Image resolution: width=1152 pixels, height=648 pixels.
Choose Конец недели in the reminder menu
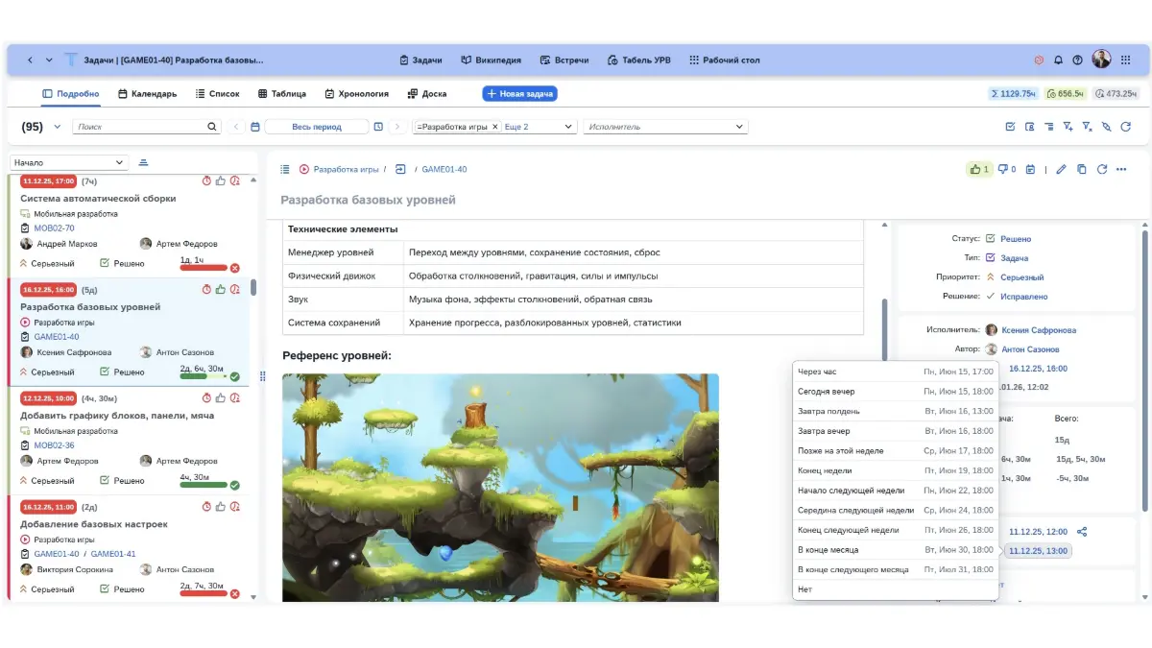click(895, 470)
